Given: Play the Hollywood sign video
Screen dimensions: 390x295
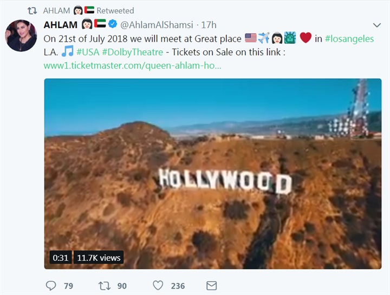Looking at the screenshot, I should 213,174.
